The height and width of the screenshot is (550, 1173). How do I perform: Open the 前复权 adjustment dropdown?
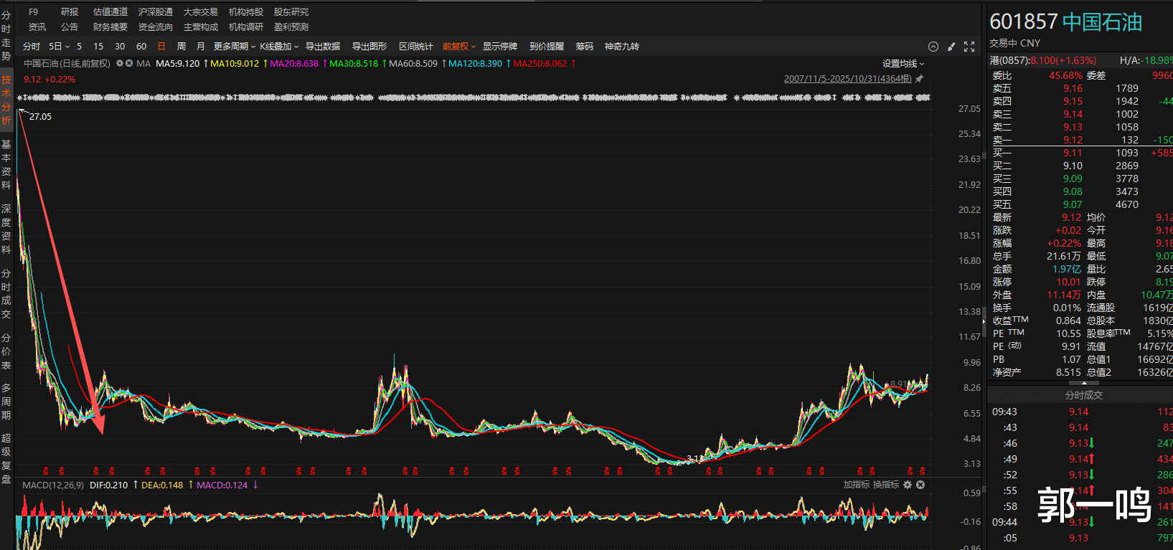coord(459,47)
